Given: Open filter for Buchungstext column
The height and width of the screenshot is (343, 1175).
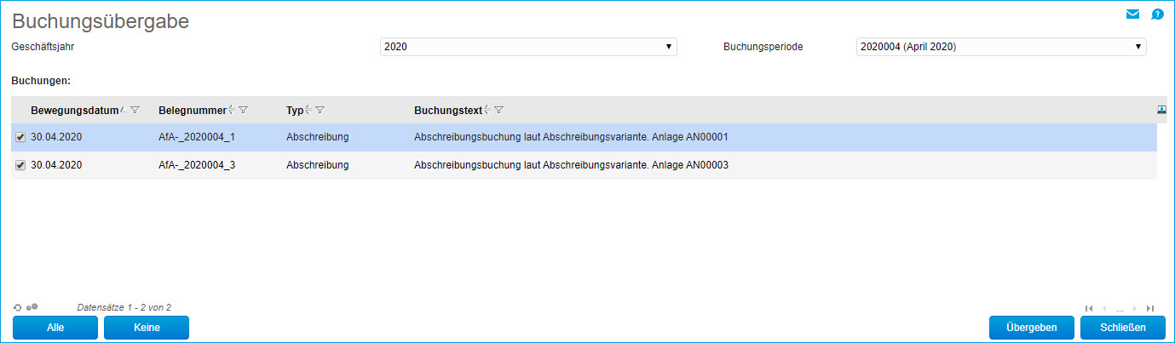Looking at the screenshot, I should (499, 110).
